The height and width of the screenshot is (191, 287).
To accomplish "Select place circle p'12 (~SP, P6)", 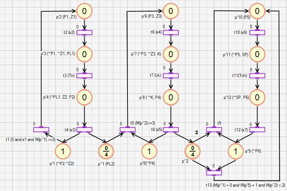I will tap(257, 97).
